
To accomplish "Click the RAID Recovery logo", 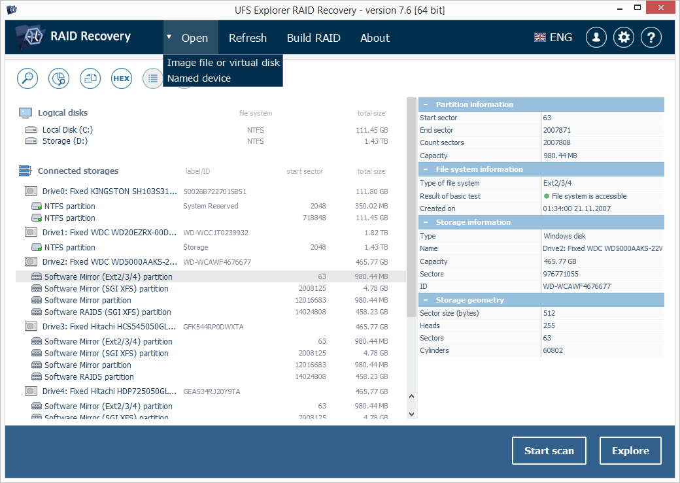I will (x=73, y=37).
